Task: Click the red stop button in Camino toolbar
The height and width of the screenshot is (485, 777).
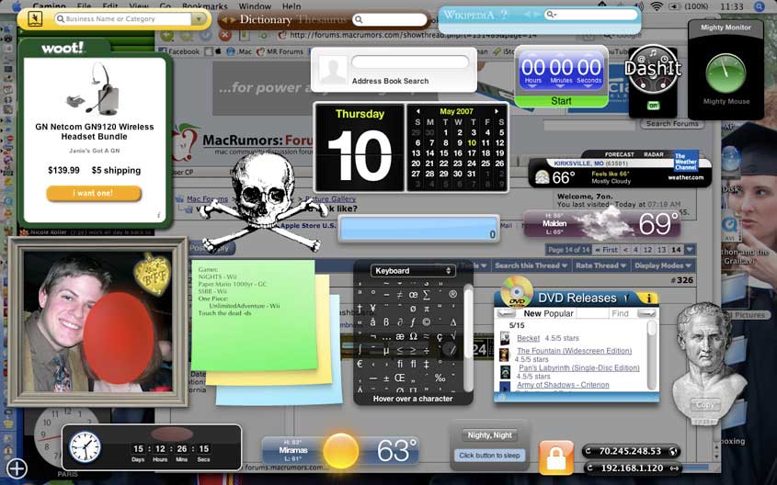Action: [x=225, y=35]
